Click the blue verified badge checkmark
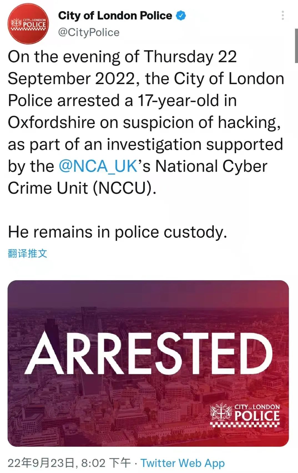The width and height of the screenshot is (298, 473). [x=181, y=16]
